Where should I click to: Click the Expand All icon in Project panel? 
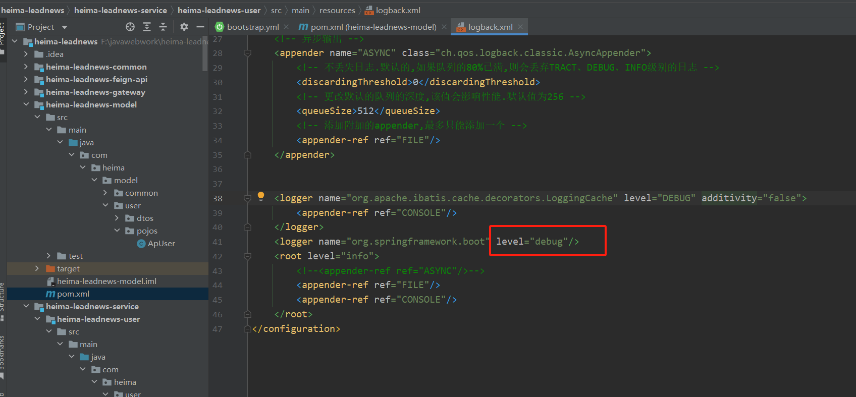147,27
